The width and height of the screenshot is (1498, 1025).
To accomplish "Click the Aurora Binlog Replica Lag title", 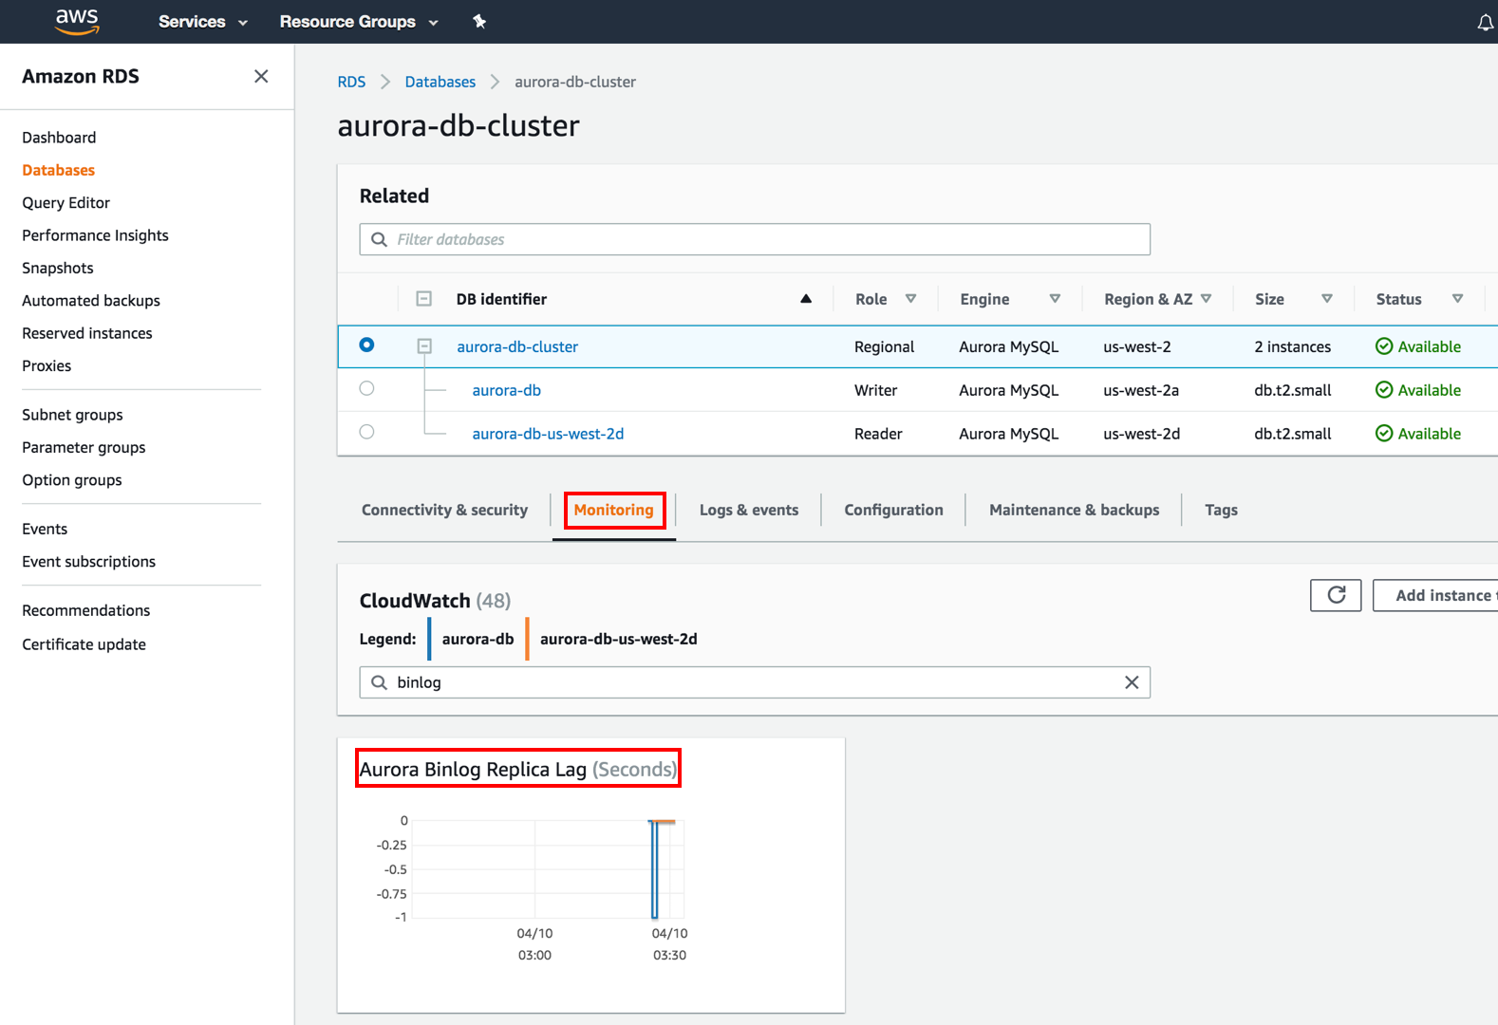I will coord(518,769).
